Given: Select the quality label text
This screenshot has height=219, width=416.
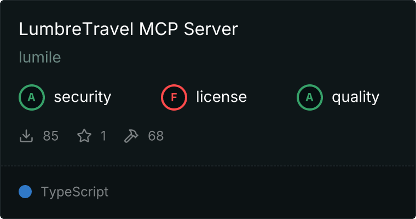Looking at the screenshot, I should click(x=356, y=97).
